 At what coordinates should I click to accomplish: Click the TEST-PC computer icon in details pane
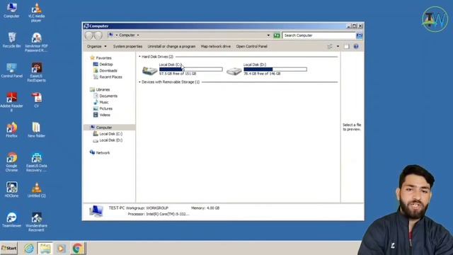96,211
